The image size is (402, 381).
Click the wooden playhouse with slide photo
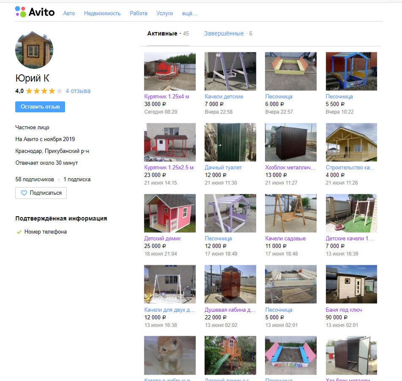230,355
